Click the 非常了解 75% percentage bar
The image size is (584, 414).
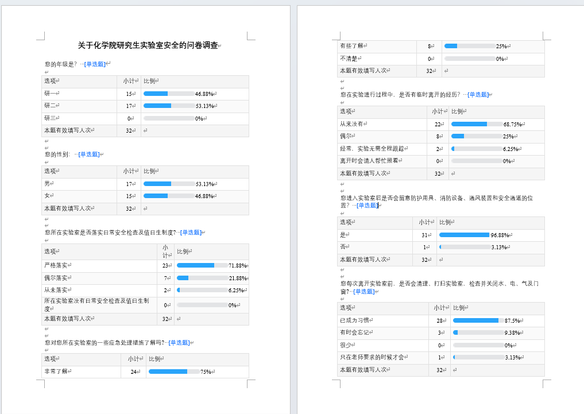pos(174,372)
